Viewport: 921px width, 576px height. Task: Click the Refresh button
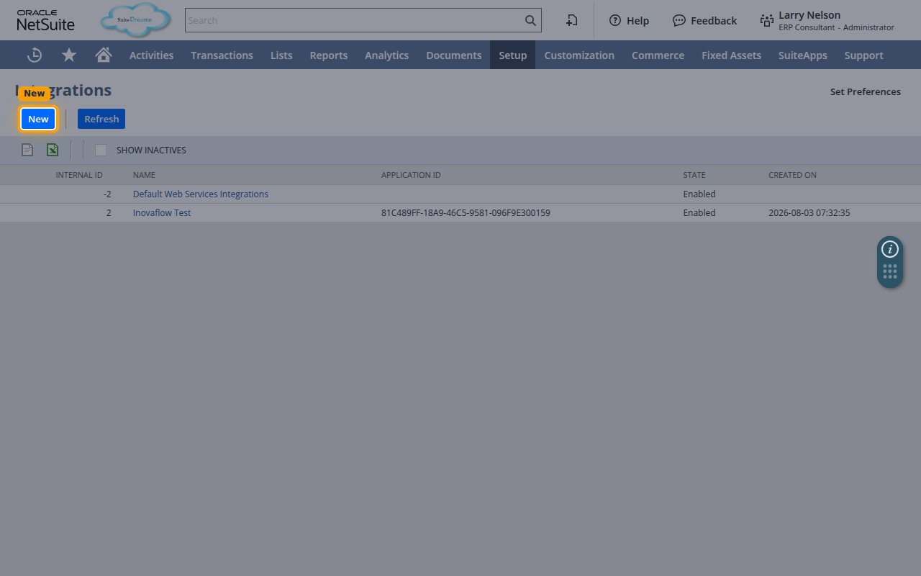pos(101,119)
